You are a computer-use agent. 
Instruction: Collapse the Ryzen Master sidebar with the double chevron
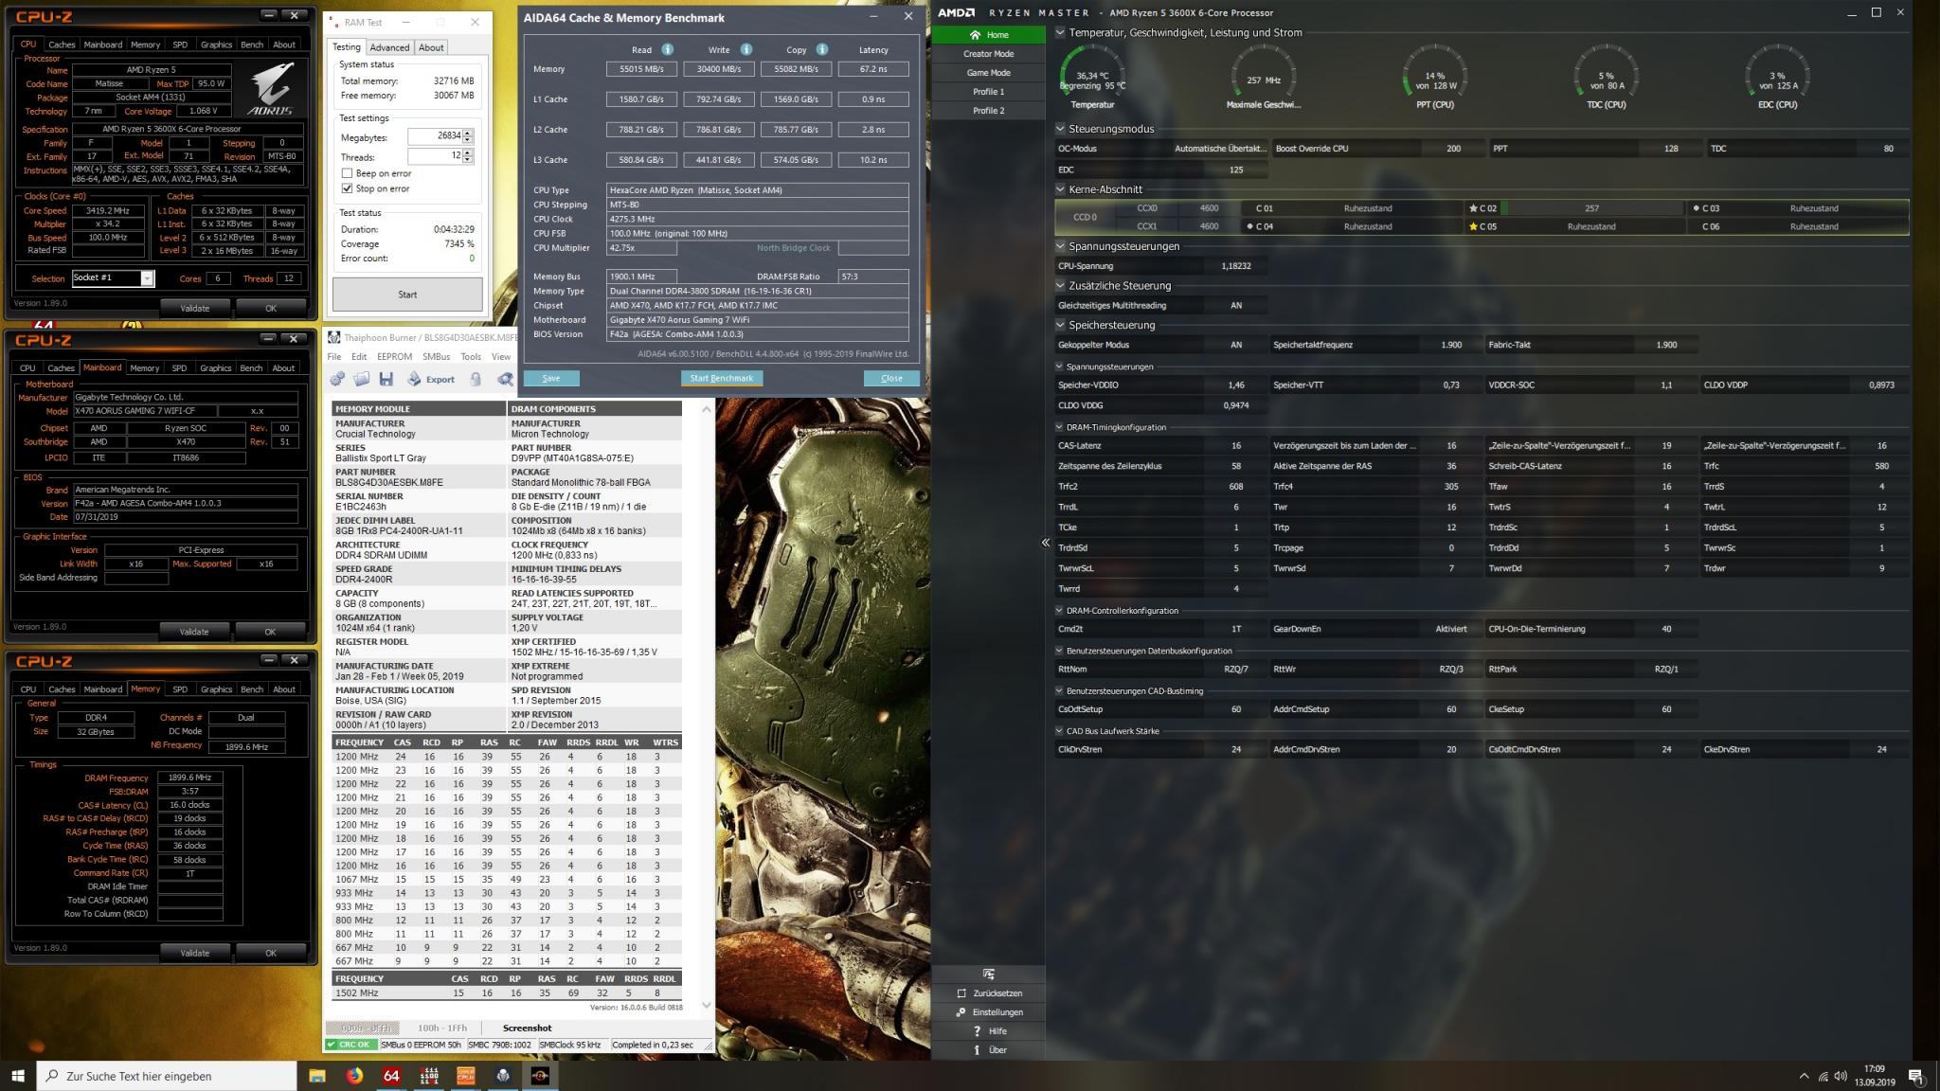point(1046,543)
